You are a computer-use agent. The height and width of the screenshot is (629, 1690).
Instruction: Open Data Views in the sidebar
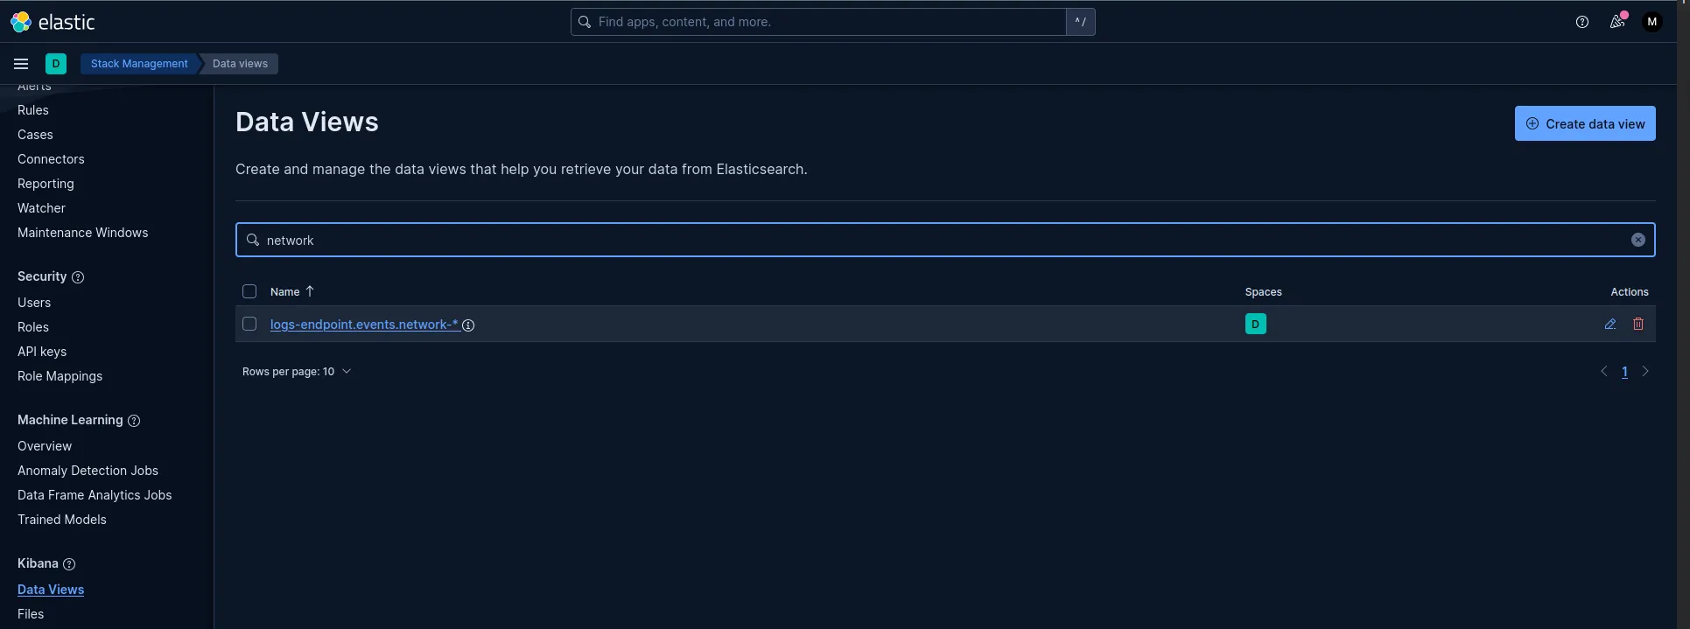click(x=51, y=590)
